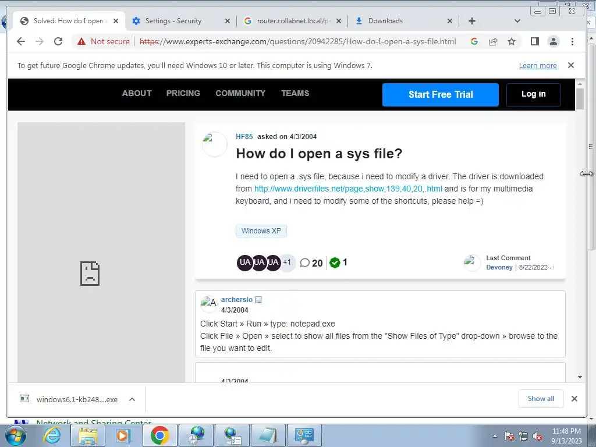Click the Windows XP topic tag
The width and height of the screenshot is (596, 447).
click(x=261, y=230)
